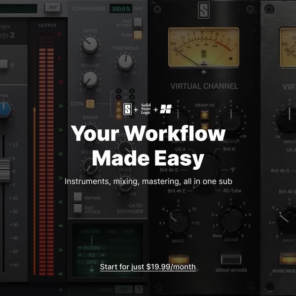
Task: Select the US A console model
Action: (x=180, y=149)
